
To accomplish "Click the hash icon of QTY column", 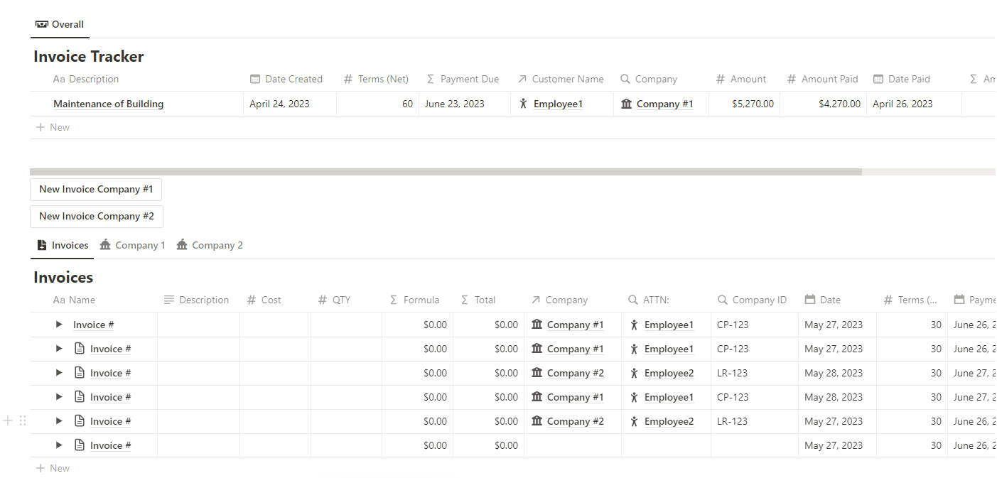I will point(323,300).
